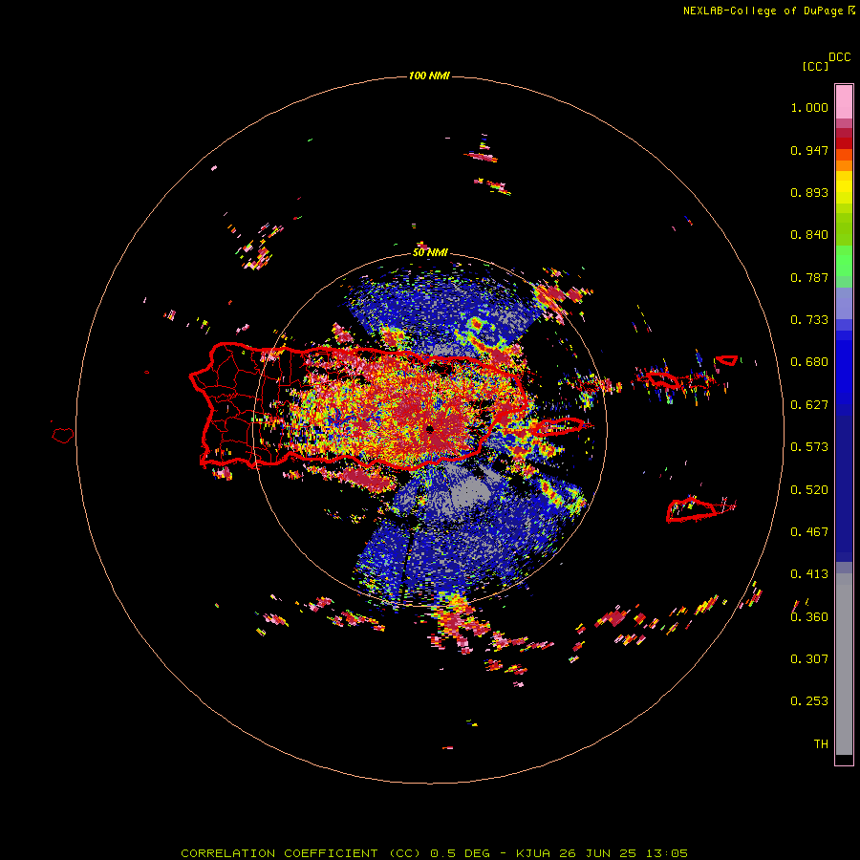
Task: Click the Correlation Coefficient caption at bottom
Action: point(435,853)
